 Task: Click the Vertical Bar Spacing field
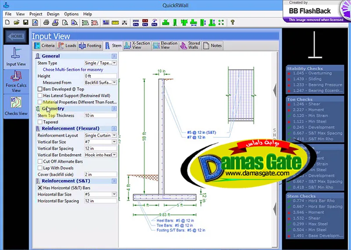click(x=100, y=148)
